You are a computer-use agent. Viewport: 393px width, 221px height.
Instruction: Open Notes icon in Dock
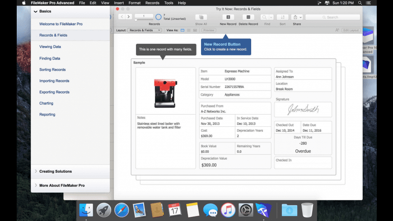click(x=192, y=210)
